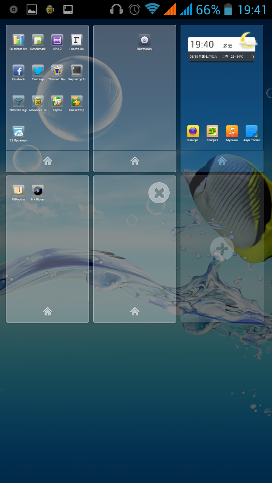
Task: Tap the Facebook app icon
Action: [18, 71]
